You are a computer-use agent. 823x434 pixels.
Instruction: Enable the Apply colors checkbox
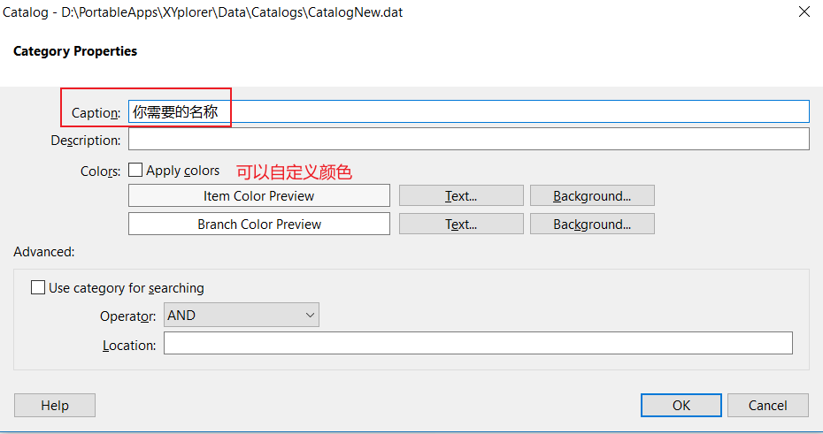[136, 170]
